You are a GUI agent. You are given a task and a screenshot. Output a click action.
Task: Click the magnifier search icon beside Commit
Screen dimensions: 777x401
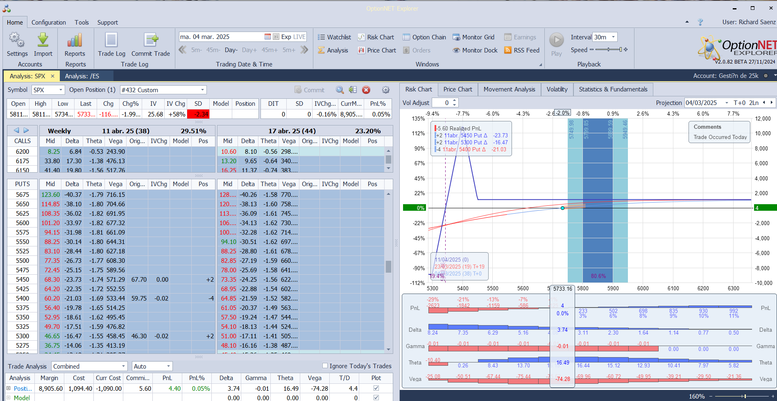[340, 90]
